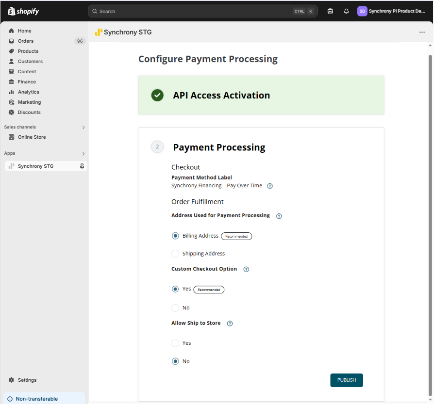Select the Shipping Address radio button
The width and height of the screenshot is (434, 404).
click(x=175, y=254)
